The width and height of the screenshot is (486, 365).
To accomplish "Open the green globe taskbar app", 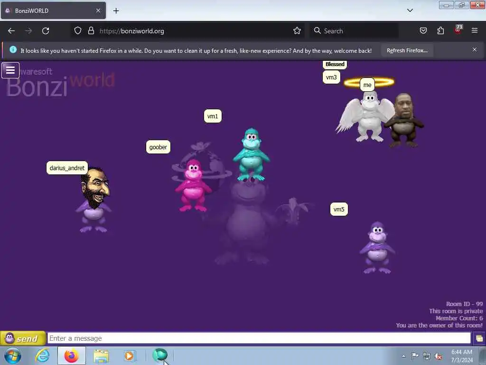I will pyautogui.click(x=160, y=355).
